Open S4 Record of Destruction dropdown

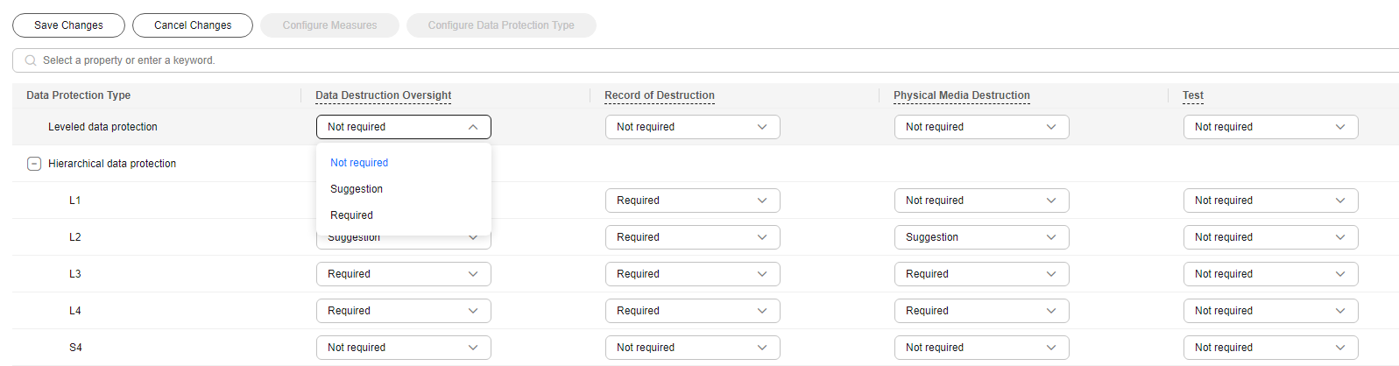(692, 348)
